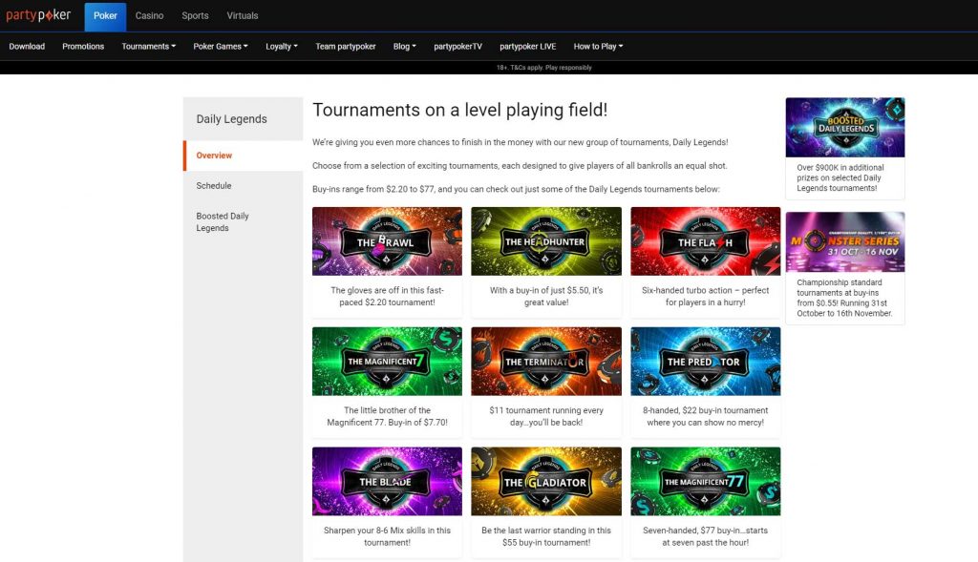Click the Tournaments on a level playing field heading

(459, 110)
